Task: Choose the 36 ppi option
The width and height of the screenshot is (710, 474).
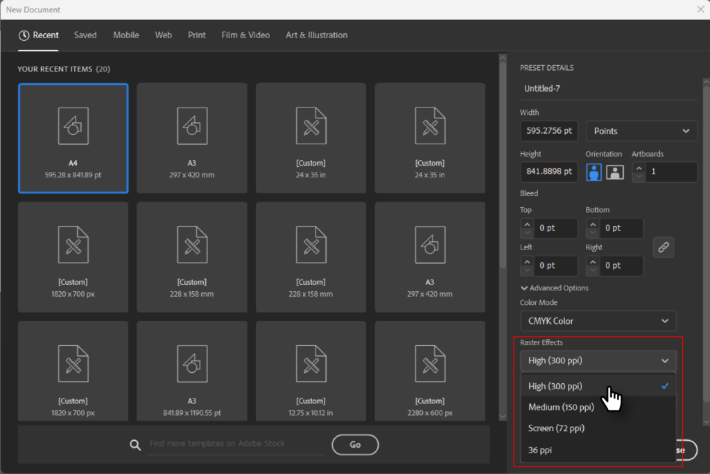Action: tap(598, 450)
